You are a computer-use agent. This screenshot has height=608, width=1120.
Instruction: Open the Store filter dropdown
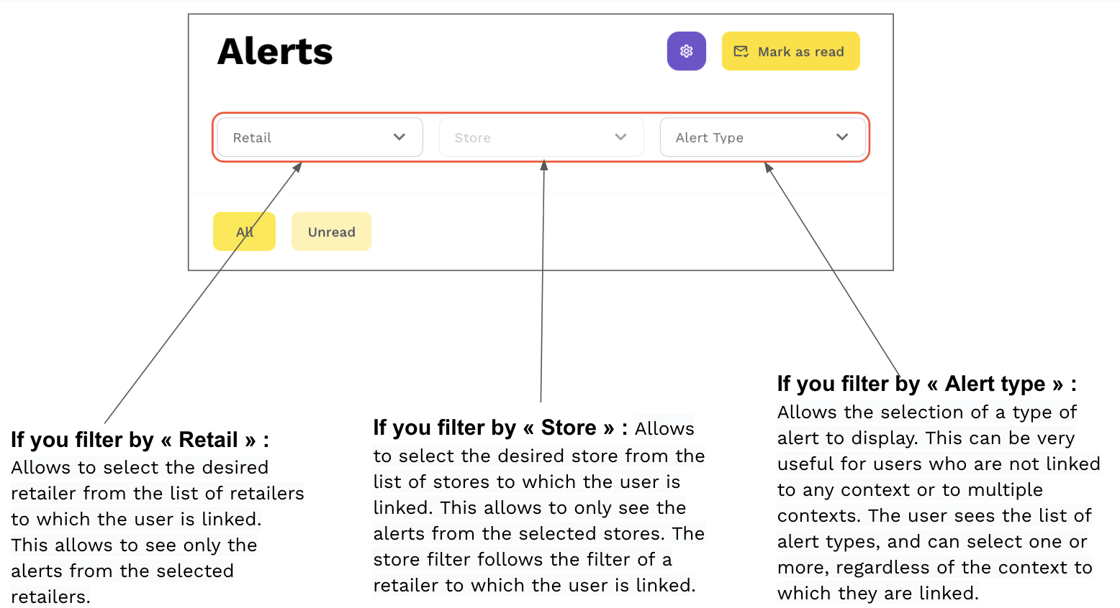(x=541, y=137)
